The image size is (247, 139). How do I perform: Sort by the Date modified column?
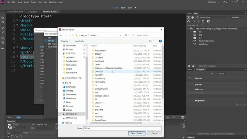140,46
